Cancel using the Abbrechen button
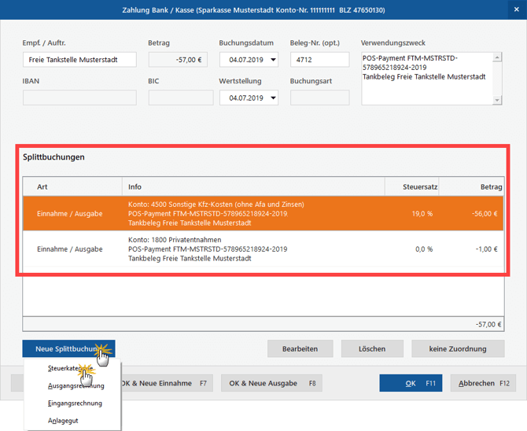The width and height of the screenshot is (527, 431). [x=484, y=383]
